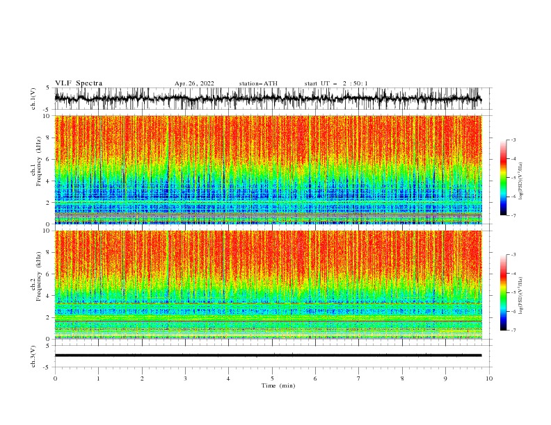
Task: Click the "9" tick on Time axis
Action: click(445, 378)
